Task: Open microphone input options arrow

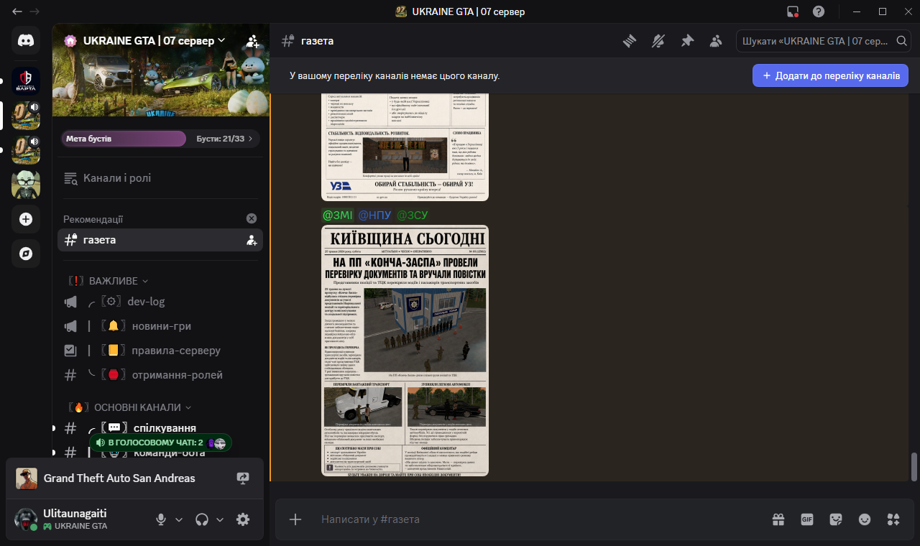Action: 179,519
